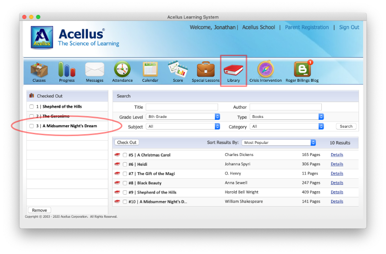Open the Subject dropdown
This screenshot has height=254, width=386.
(183, 126)
